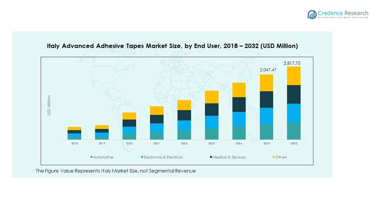
Task: Click the Credence Research logo icon
Action: pyautogui.click(x=311, y=14)
